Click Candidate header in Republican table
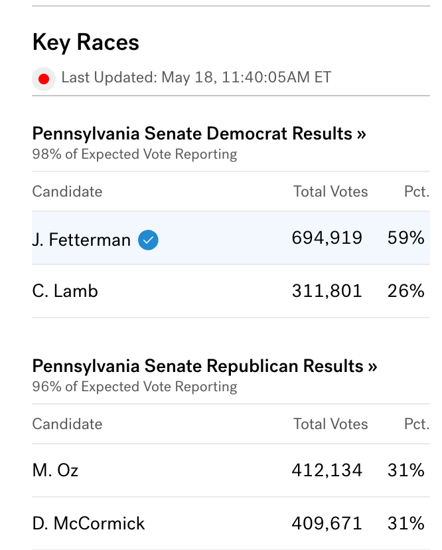This screenshot has height=550, width=442. 67,424
